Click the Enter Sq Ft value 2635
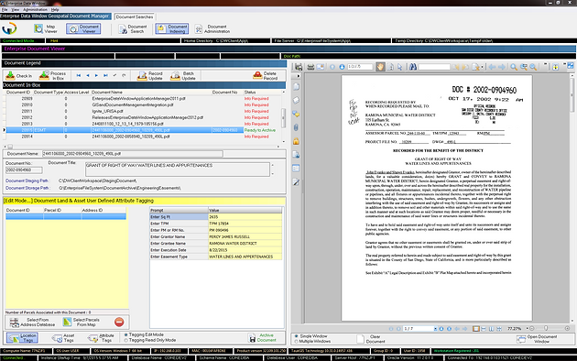 [245, 217]
